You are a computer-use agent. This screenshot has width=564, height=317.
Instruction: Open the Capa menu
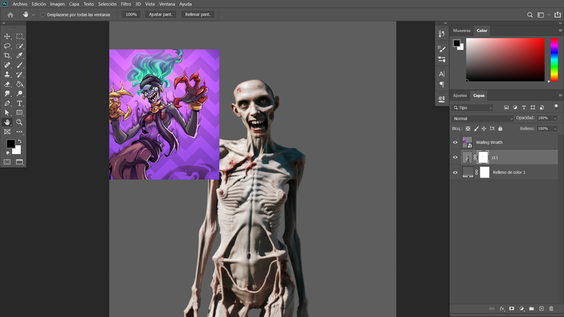[74, 4]
